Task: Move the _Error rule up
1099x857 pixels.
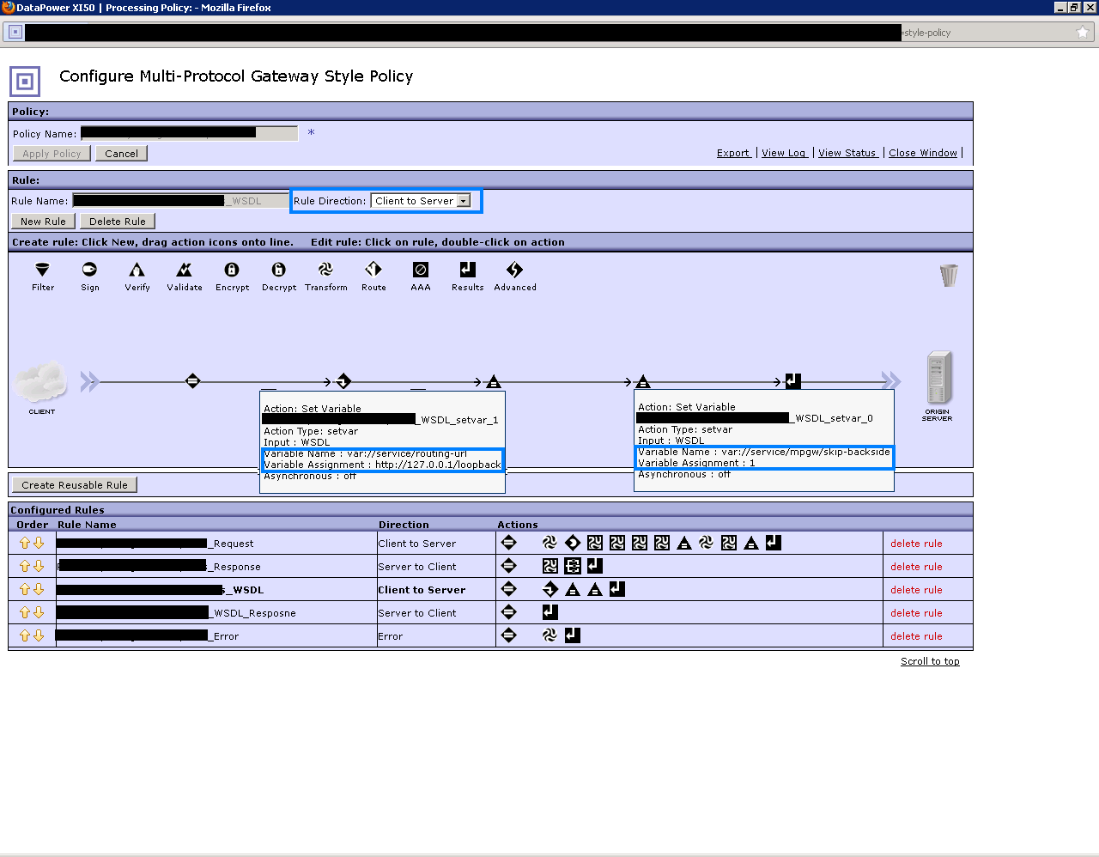Action: click(25, 635)
